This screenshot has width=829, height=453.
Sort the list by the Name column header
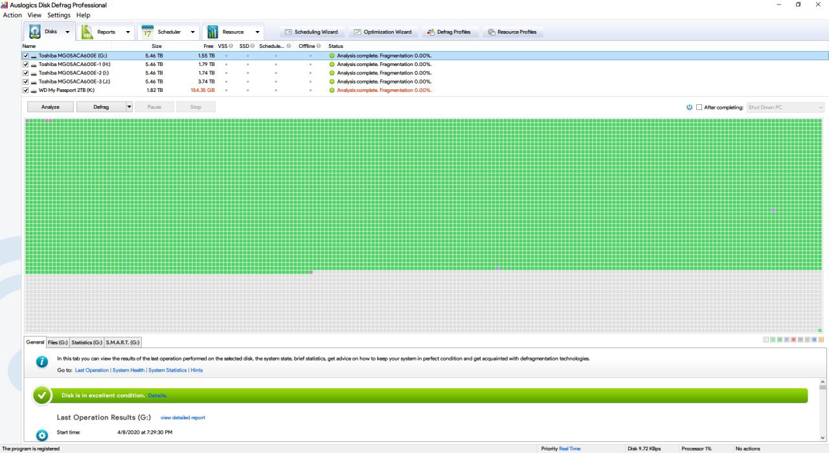click(29, 46)
